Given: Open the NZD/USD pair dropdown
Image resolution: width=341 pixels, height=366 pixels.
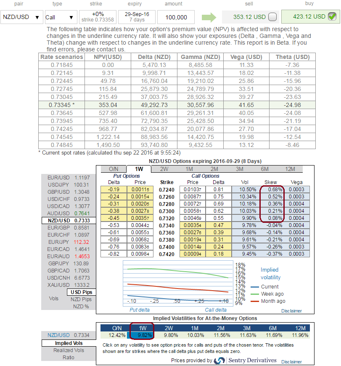Looking at the screenshot, I should tap(21, 17).
